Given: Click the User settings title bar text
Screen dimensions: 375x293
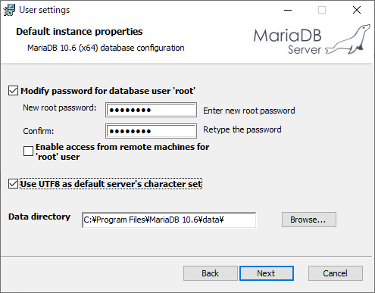Looking at the screenshot, I should (45, 10).
